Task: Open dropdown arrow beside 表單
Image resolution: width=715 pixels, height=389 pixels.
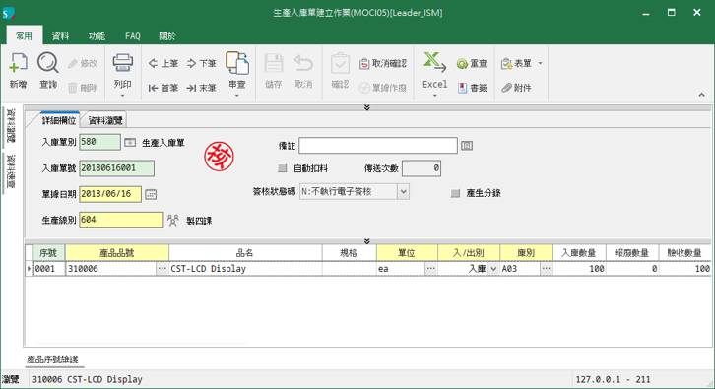Action: pyautogui.click(x=540, y=63)
